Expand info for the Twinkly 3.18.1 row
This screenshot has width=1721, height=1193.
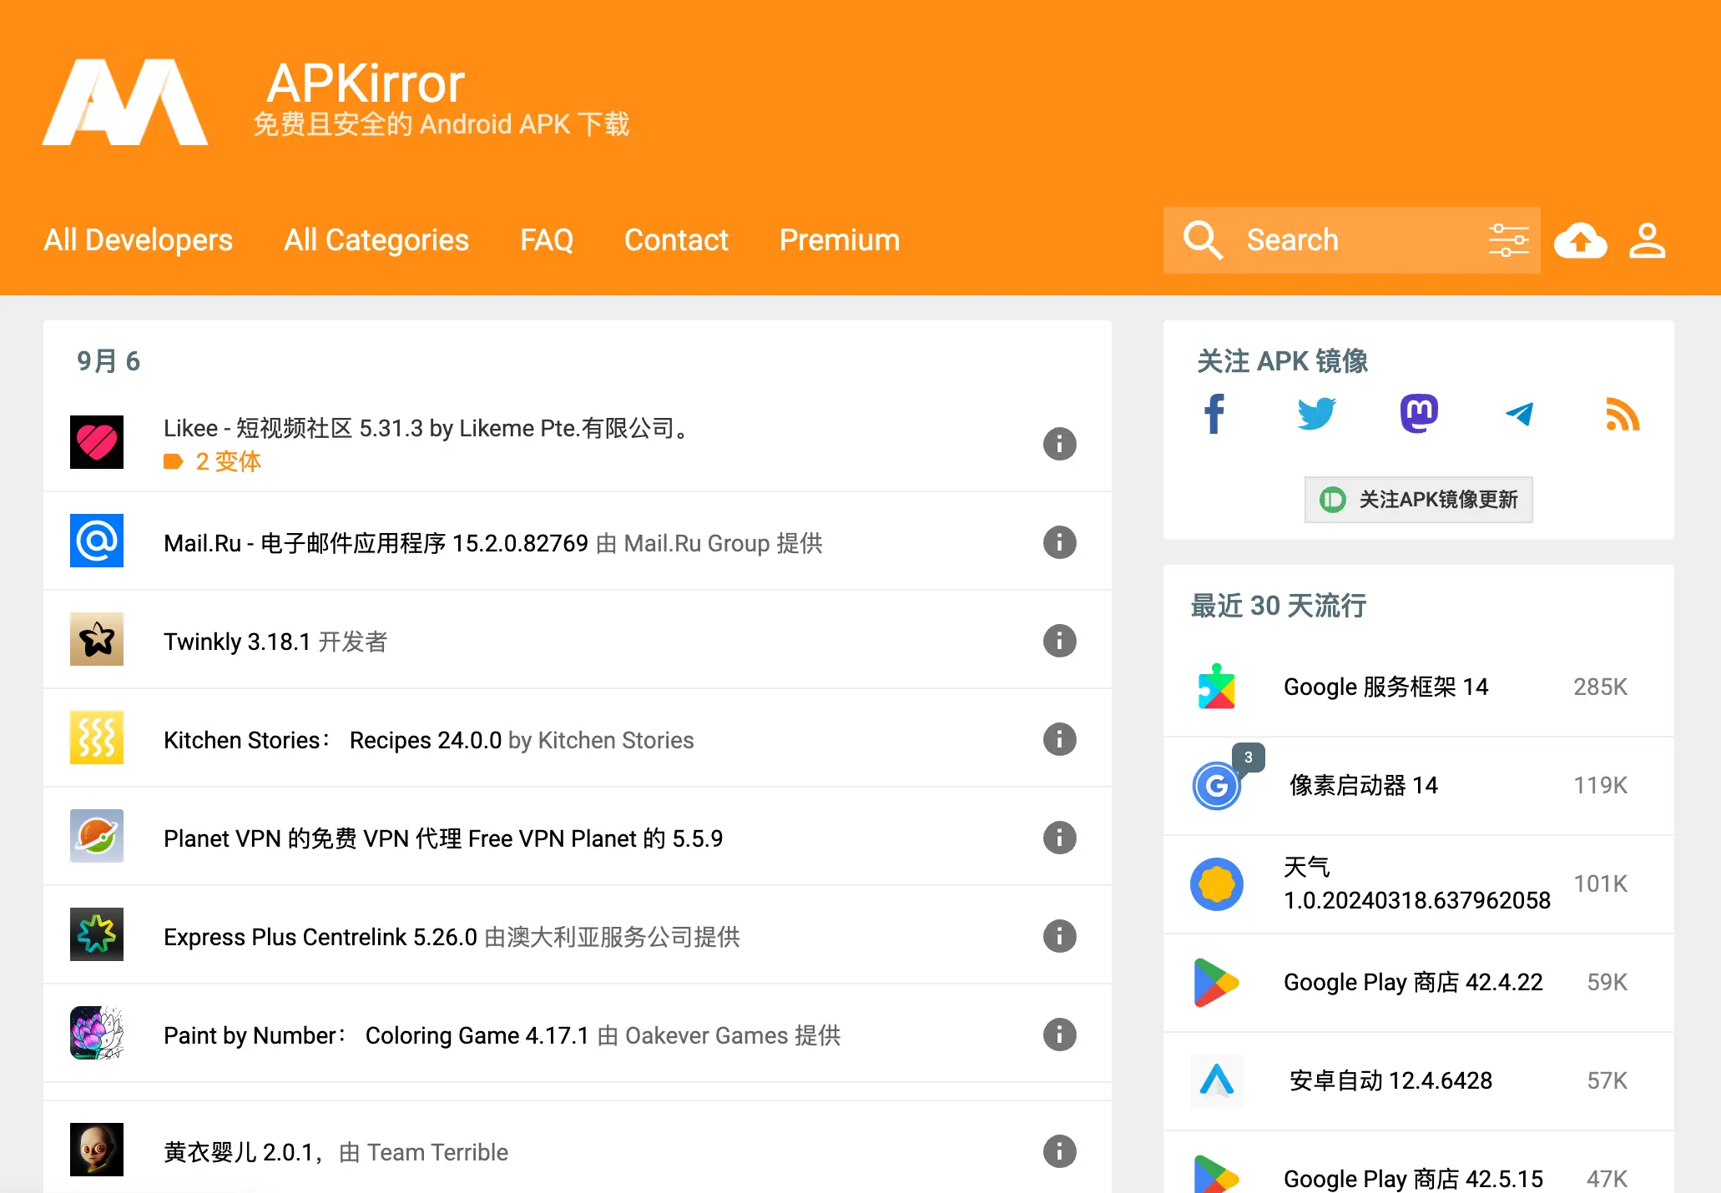[x=1059, y=641]
